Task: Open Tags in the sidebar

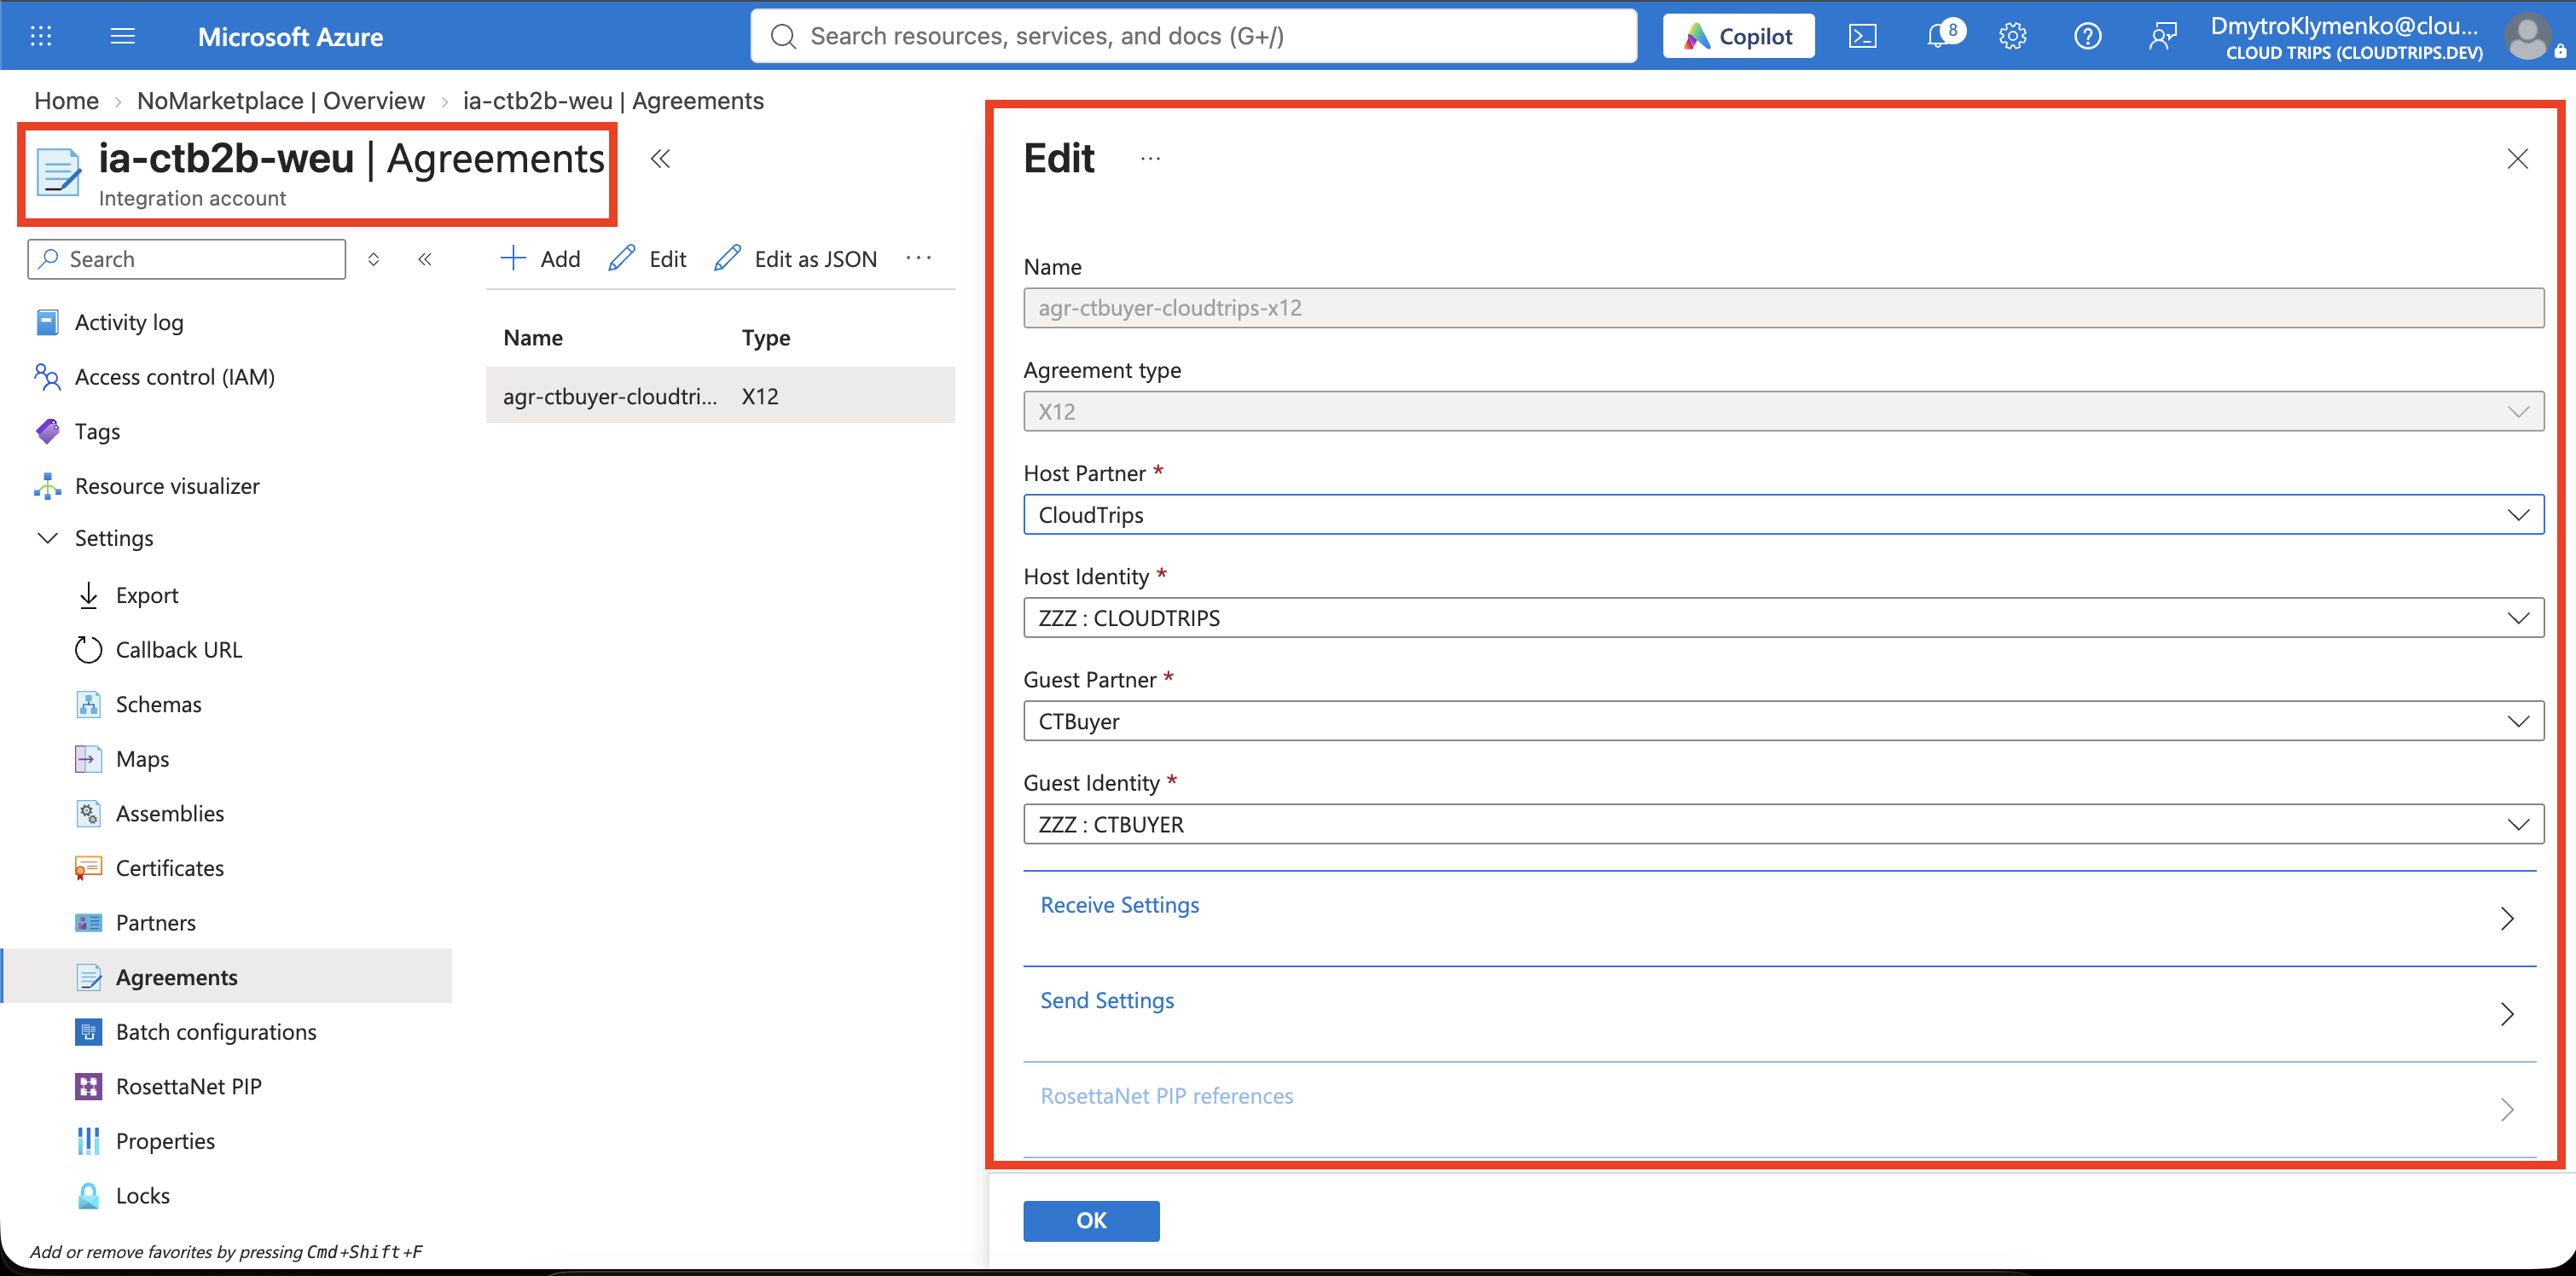Action: click(x=97, y=431)
